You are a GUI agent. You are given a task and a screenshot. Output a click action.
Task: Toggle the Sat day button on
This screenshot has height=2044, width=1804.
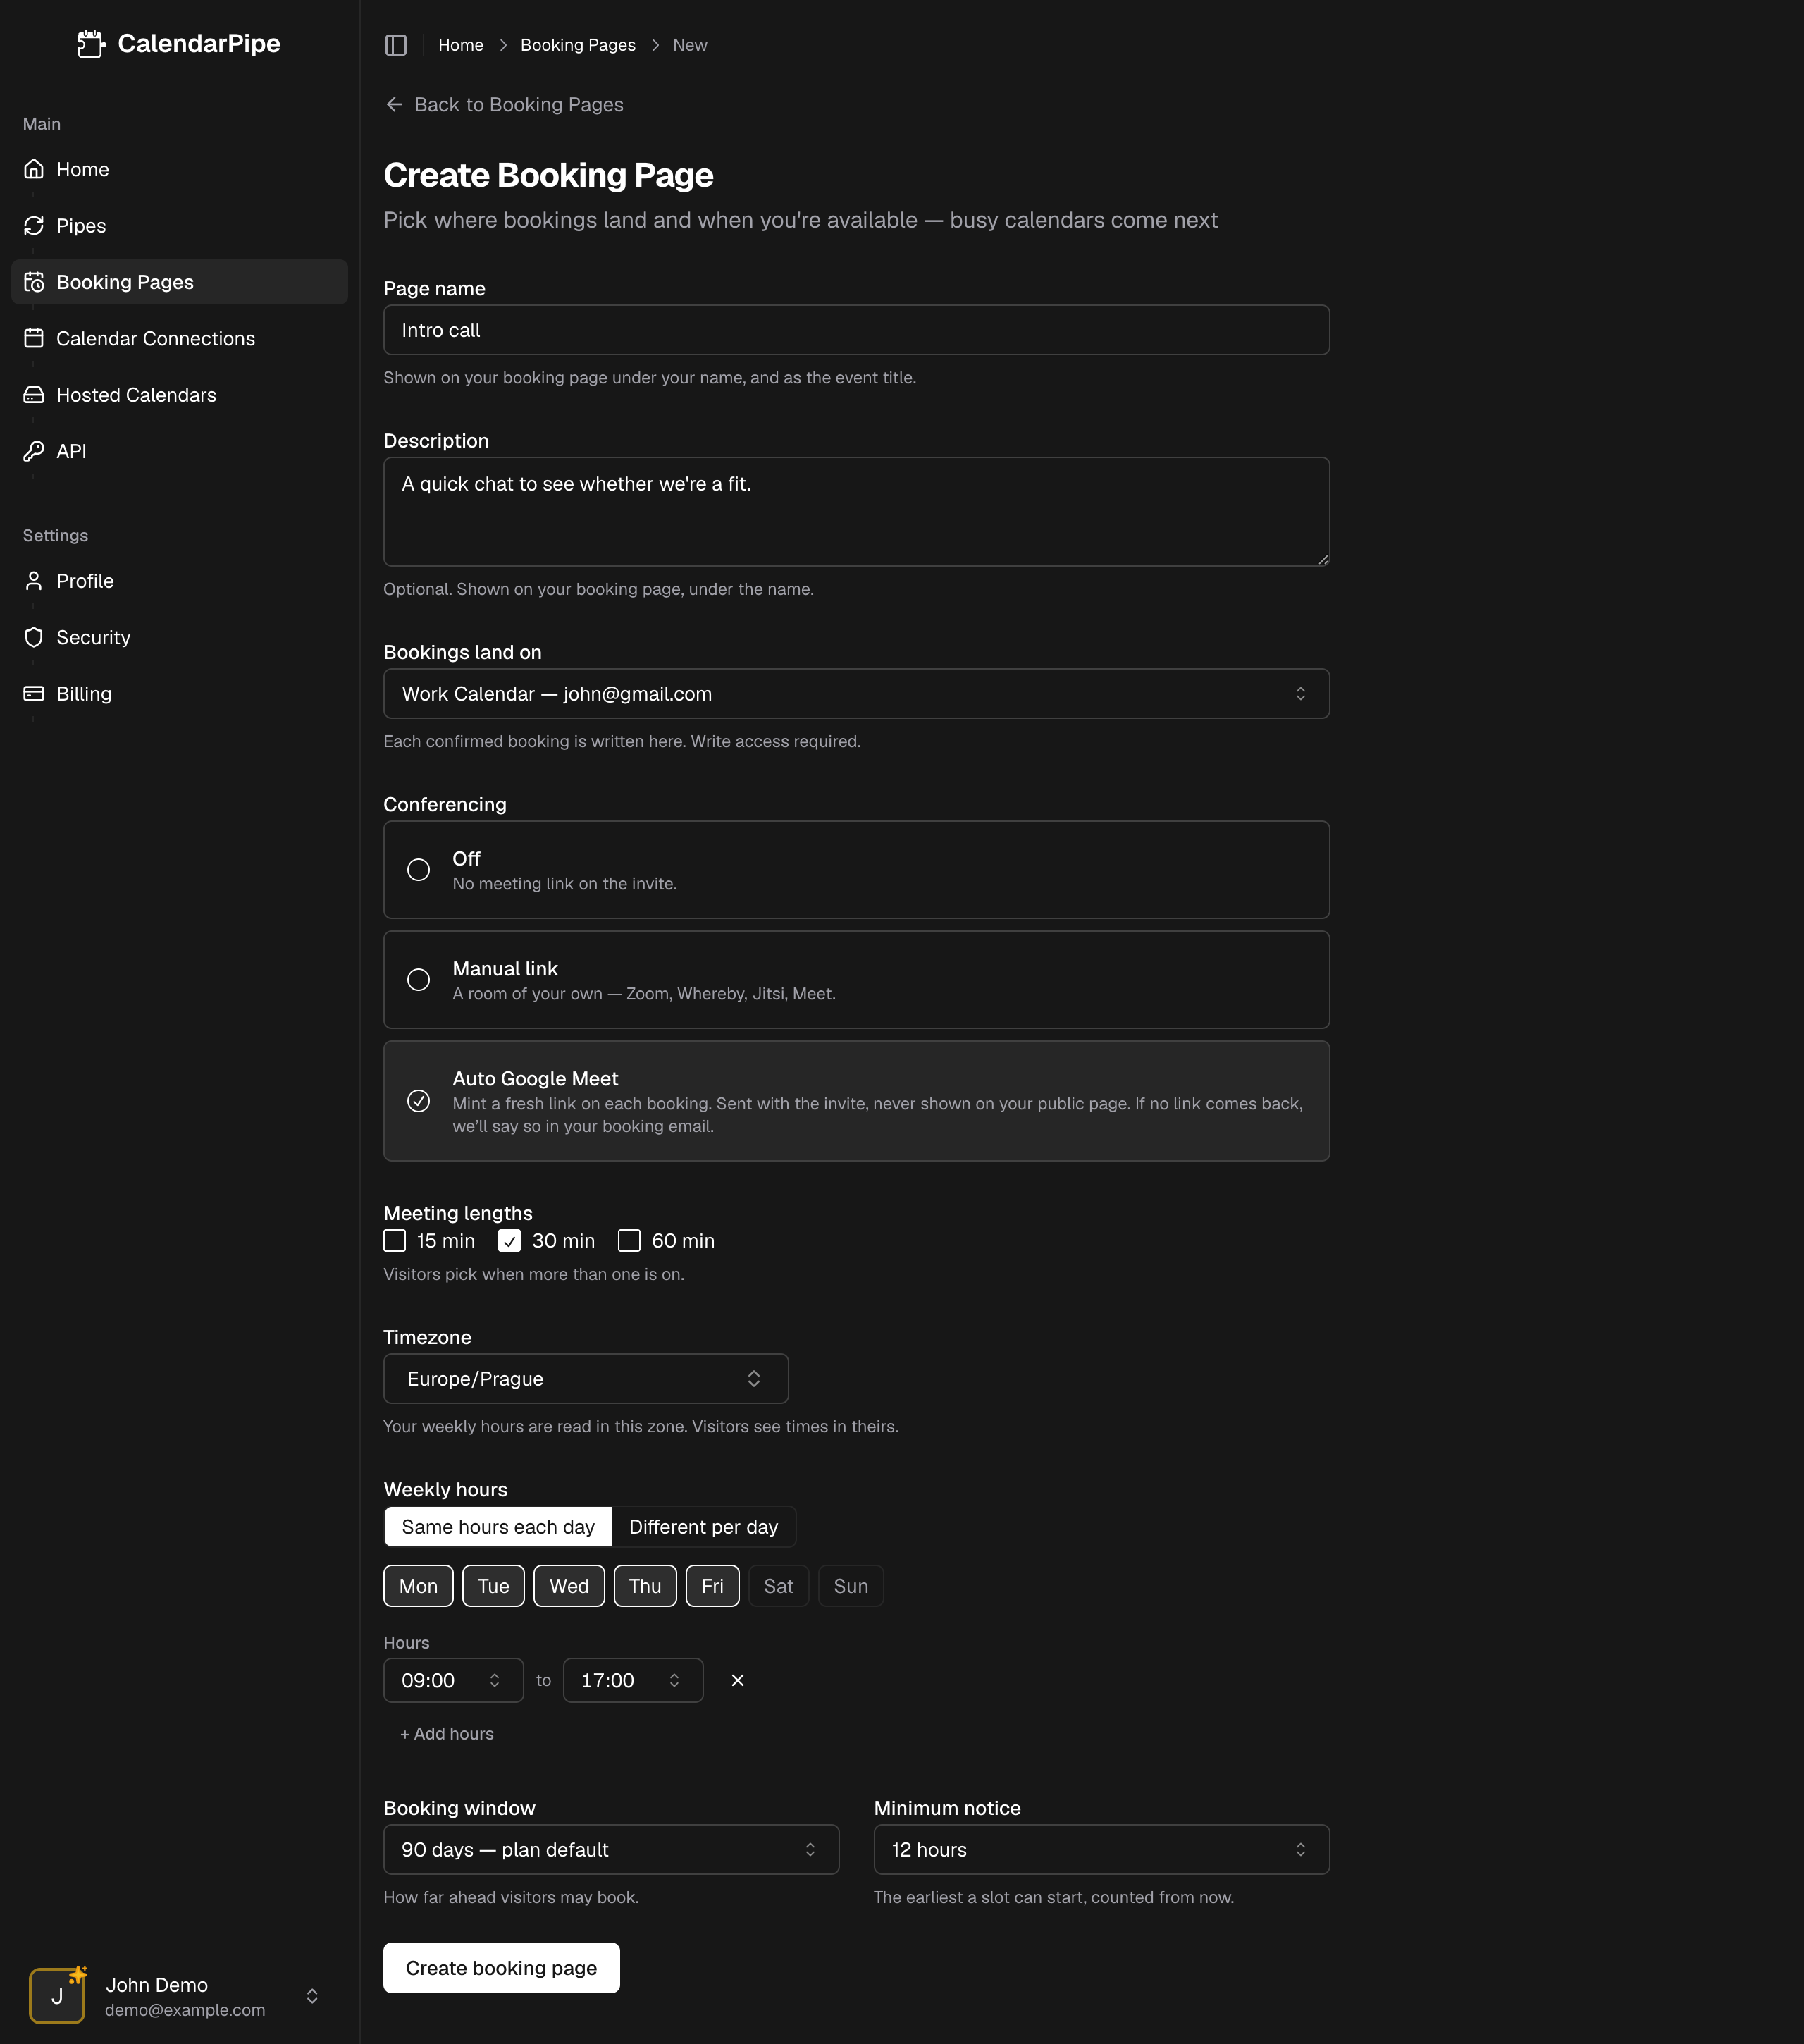(x=779, y=1586)
